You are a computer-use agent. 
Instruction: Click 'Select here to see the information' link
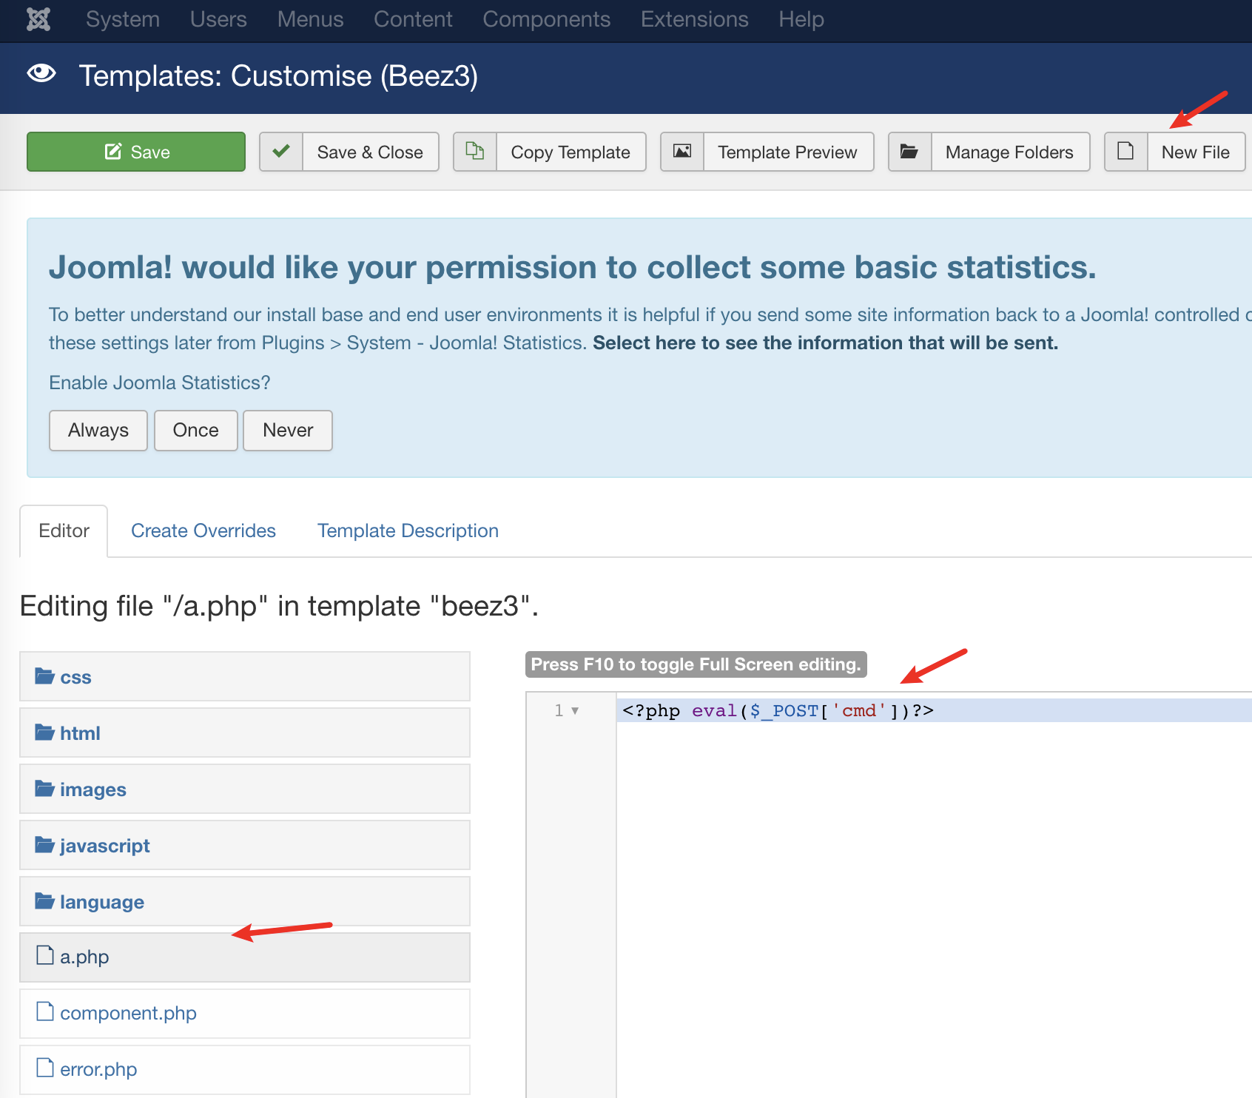coord(826,343)
